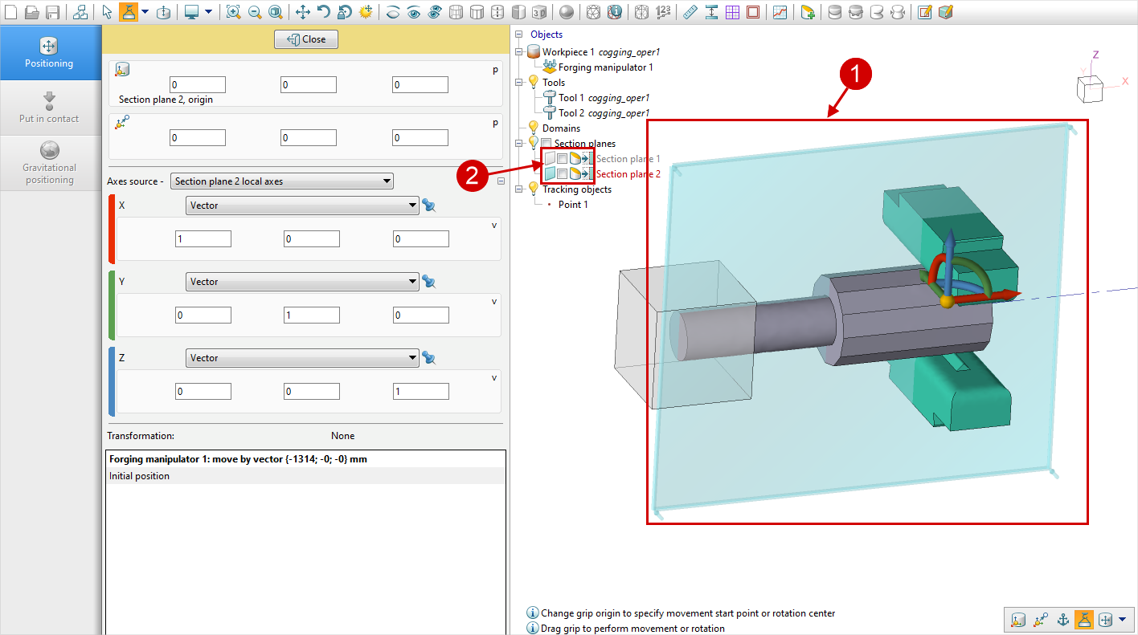Switch to the Gravitational positioning tab
1138x635 pixels.
pos(50,162)
